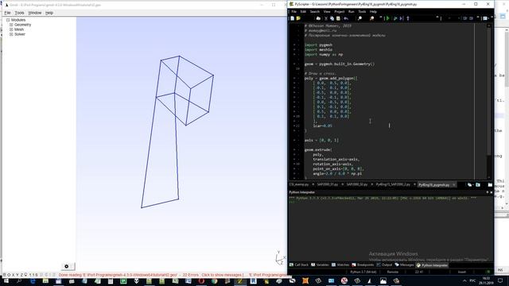Click the Step out icon in PyScripter
This screenshot has height=286, width=509.
(408, 18)
